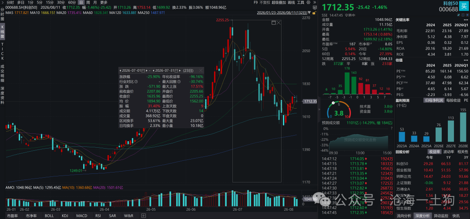This screenshot has height=219, width=470.
Task: Click help icon next to 最大回撤
Action: tap(179, 82)
